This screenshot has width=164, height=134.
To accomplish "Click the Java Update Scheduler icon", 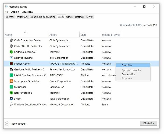I will coord(11,81).
